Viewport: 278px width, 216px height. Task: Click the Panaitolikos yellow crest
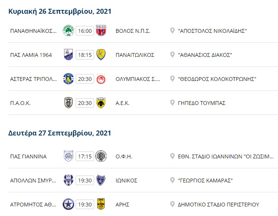pos(101,55)
